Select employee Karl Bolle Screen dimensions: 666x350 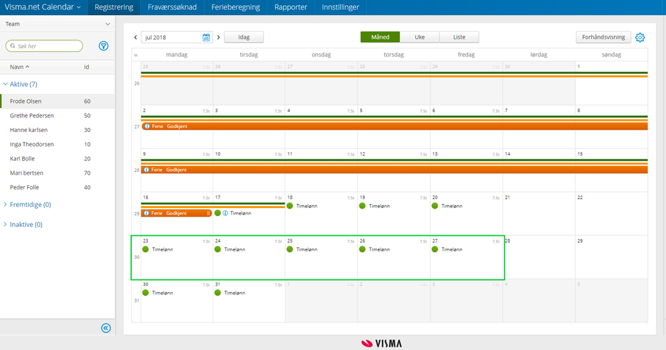(57, 159)
